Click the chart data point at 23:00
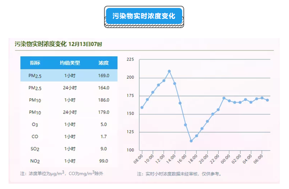Screen dimensions: 289x189 pyautogui.click(x=224, y=98)
